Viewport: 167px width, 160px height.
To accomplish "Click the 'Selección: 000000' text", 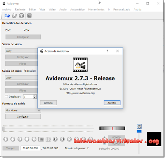I will [109, 149].
